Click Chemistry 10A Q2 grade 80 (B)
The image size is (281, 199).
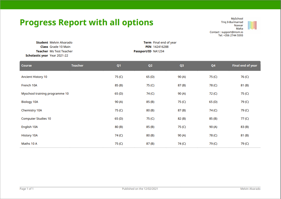pos(150,110)
